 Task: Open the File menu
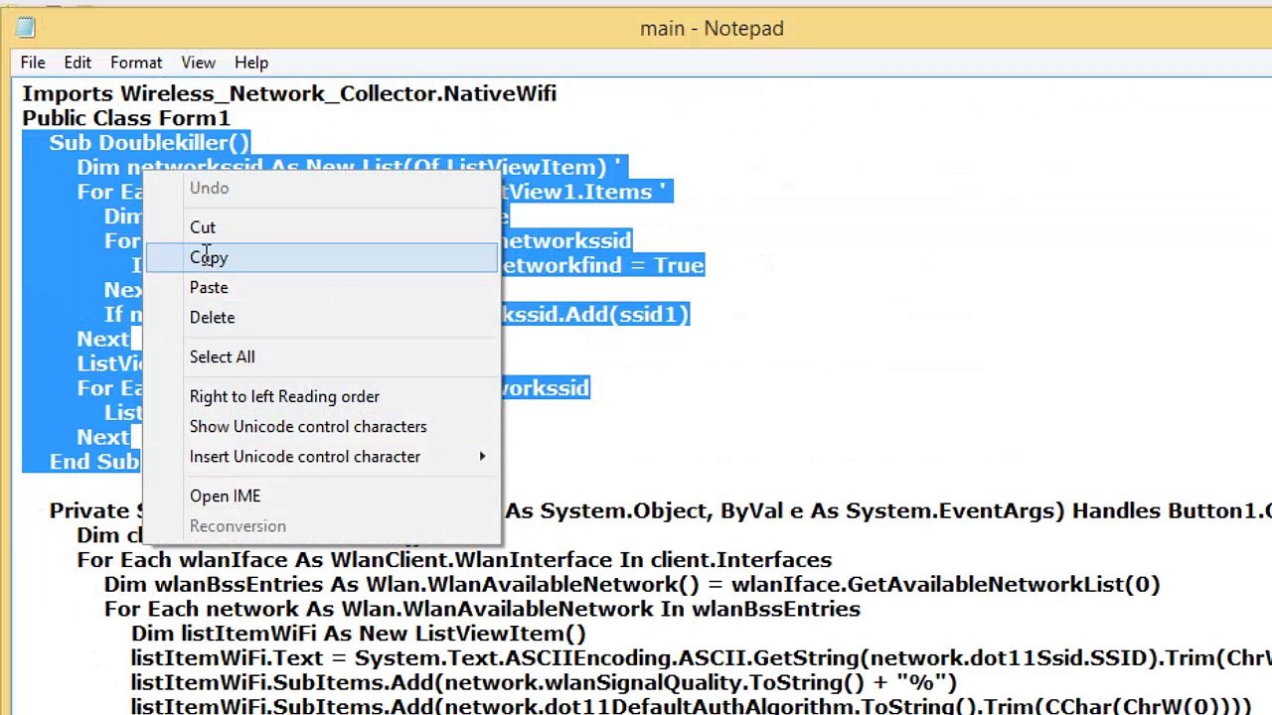coord(33,63)
